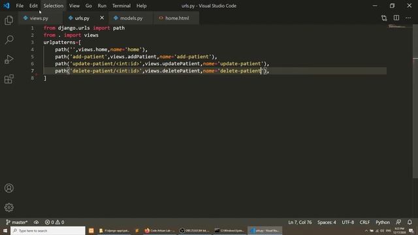Switch to the command prompt window

click(x=229, y=230)
